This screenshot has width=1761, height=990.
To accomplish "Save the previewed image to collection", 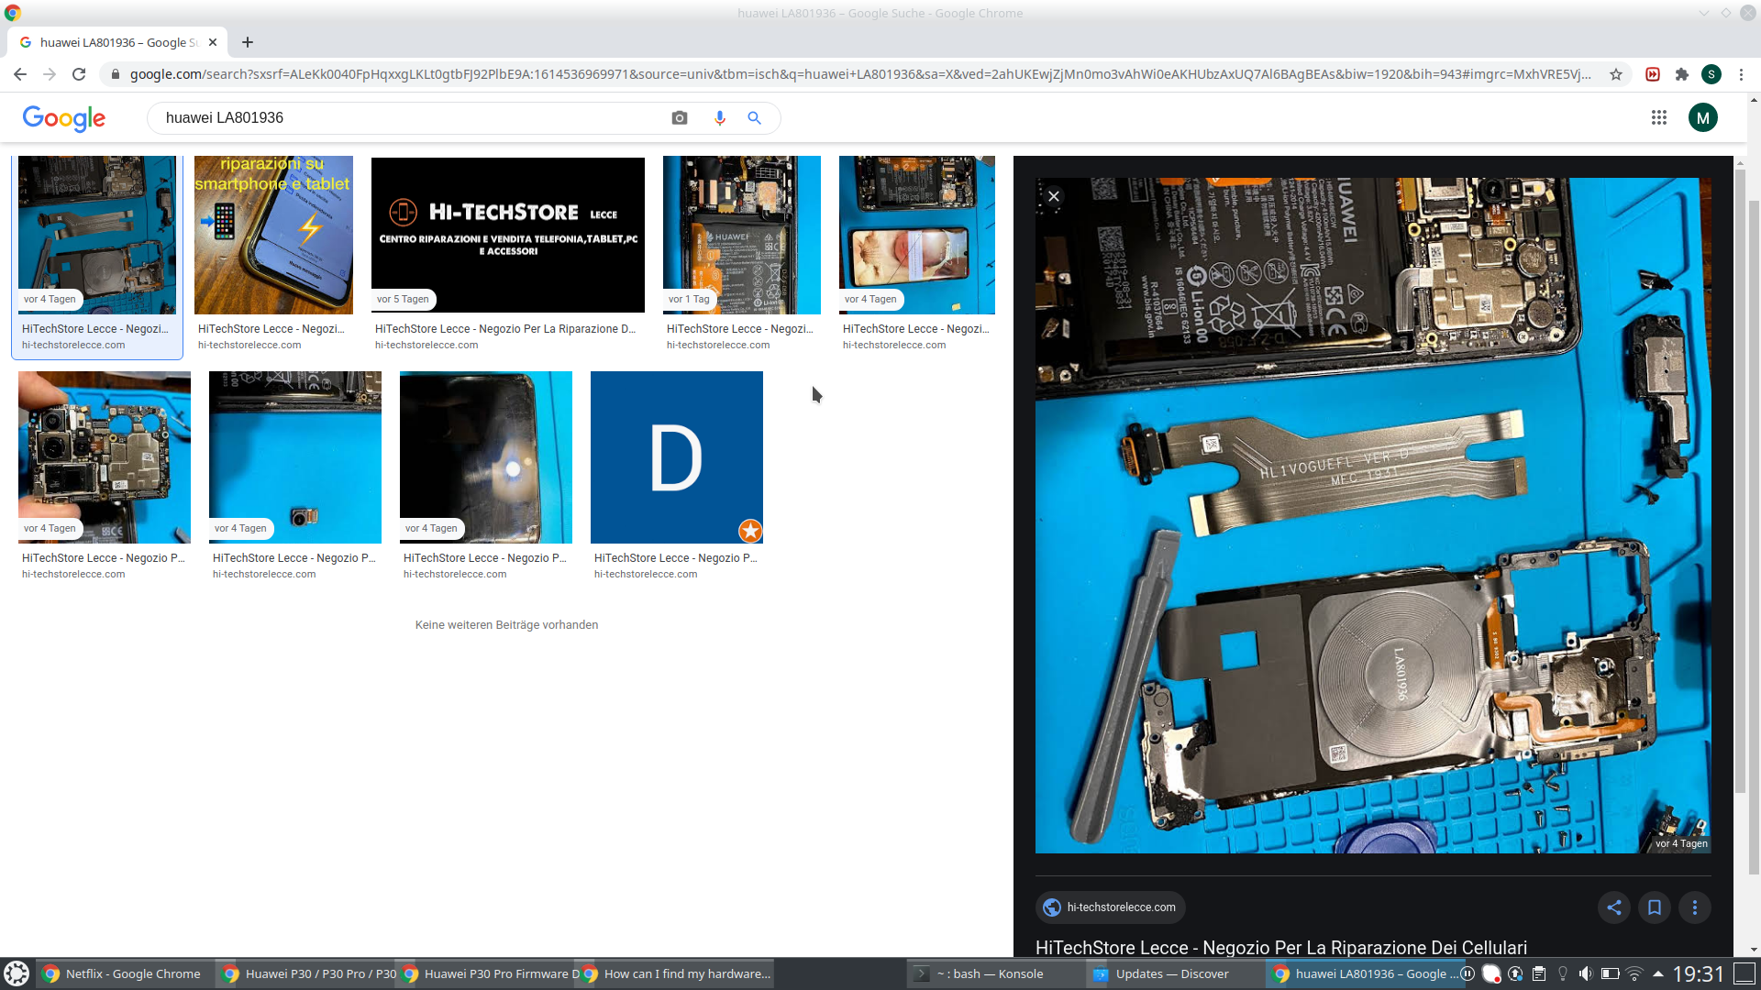I will point(1655,907).
